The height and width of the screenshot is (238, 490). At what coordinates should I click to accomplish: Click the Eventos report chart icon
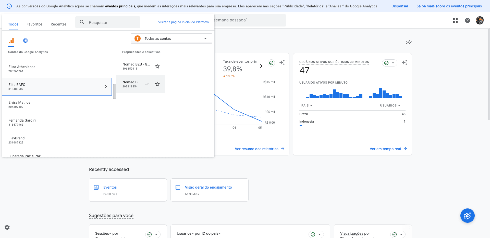[96, 187]
